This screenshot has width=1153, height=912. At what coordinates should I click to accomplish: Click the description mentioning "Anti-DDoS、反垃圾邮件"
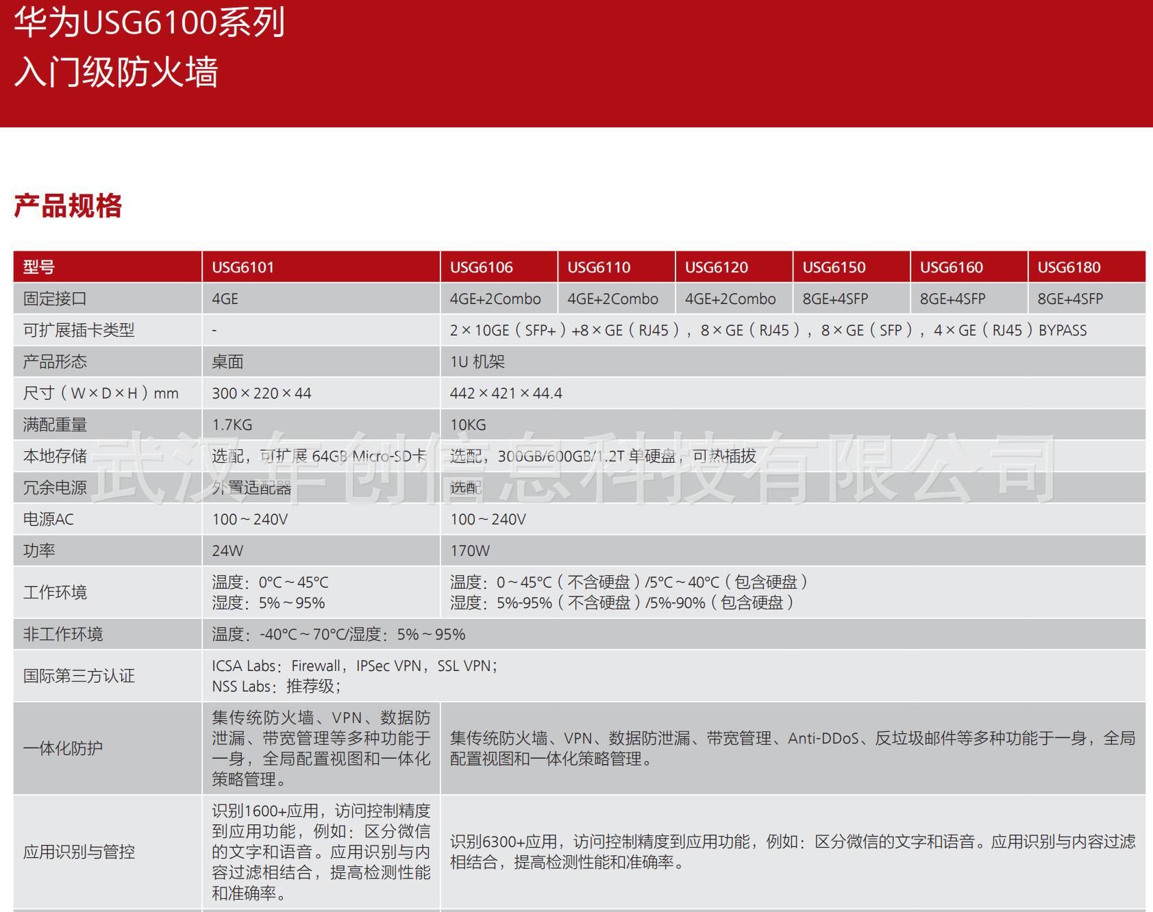[x=793, y=748]
